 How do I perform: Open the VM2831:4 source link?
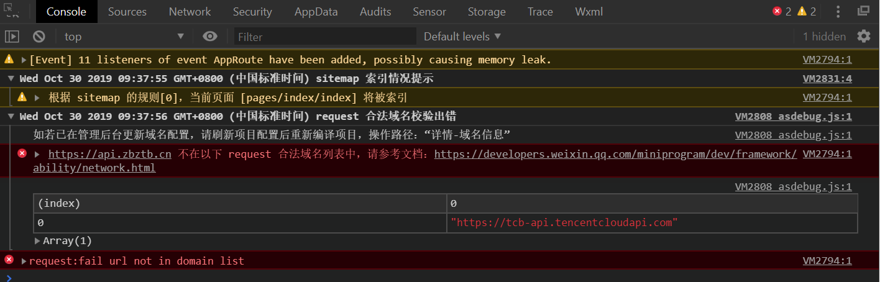pos(827,78)
